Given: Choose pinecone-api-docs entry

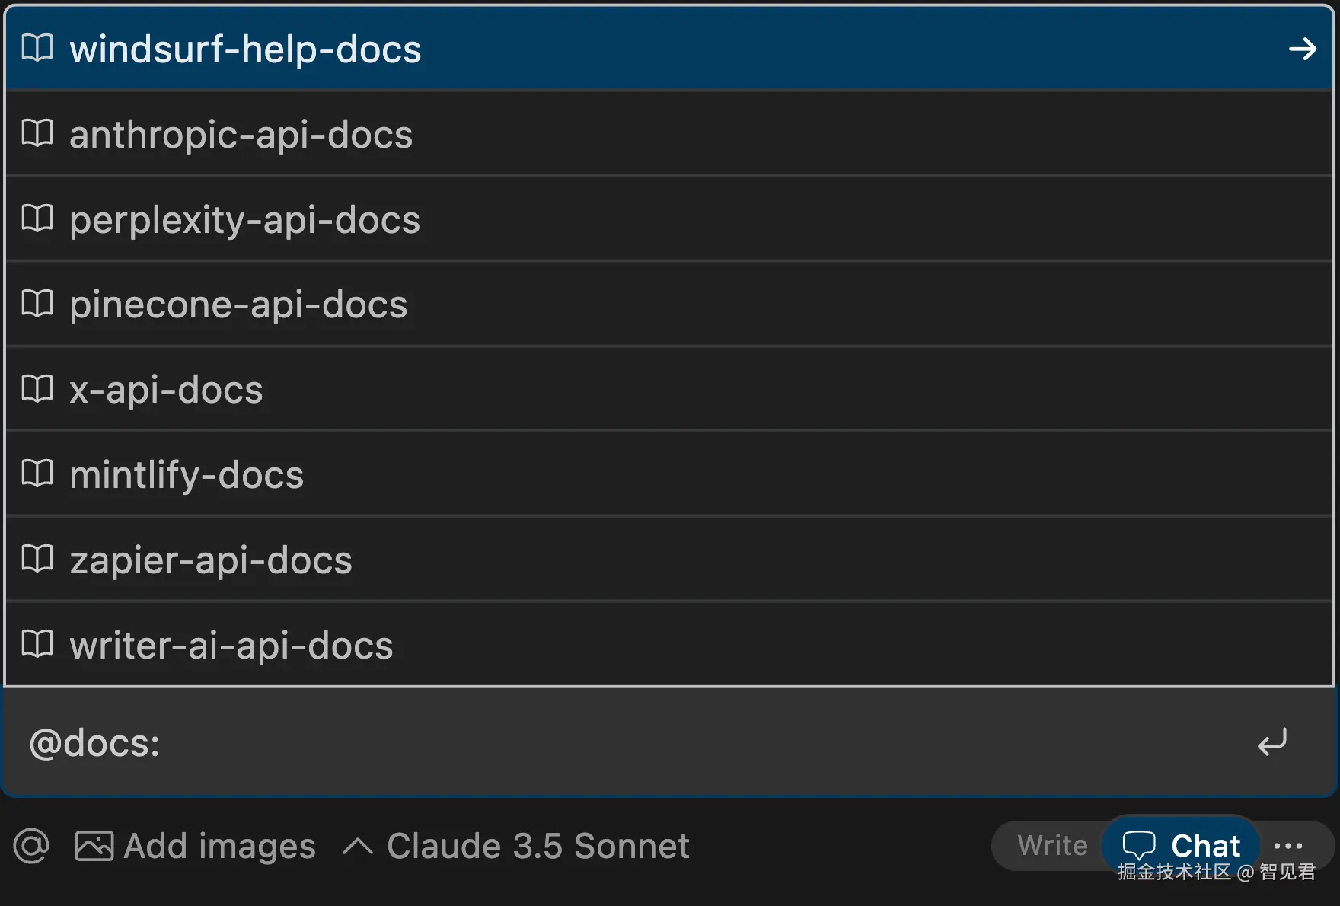Looking at the screenshot, I should click(x=238, y=305).
